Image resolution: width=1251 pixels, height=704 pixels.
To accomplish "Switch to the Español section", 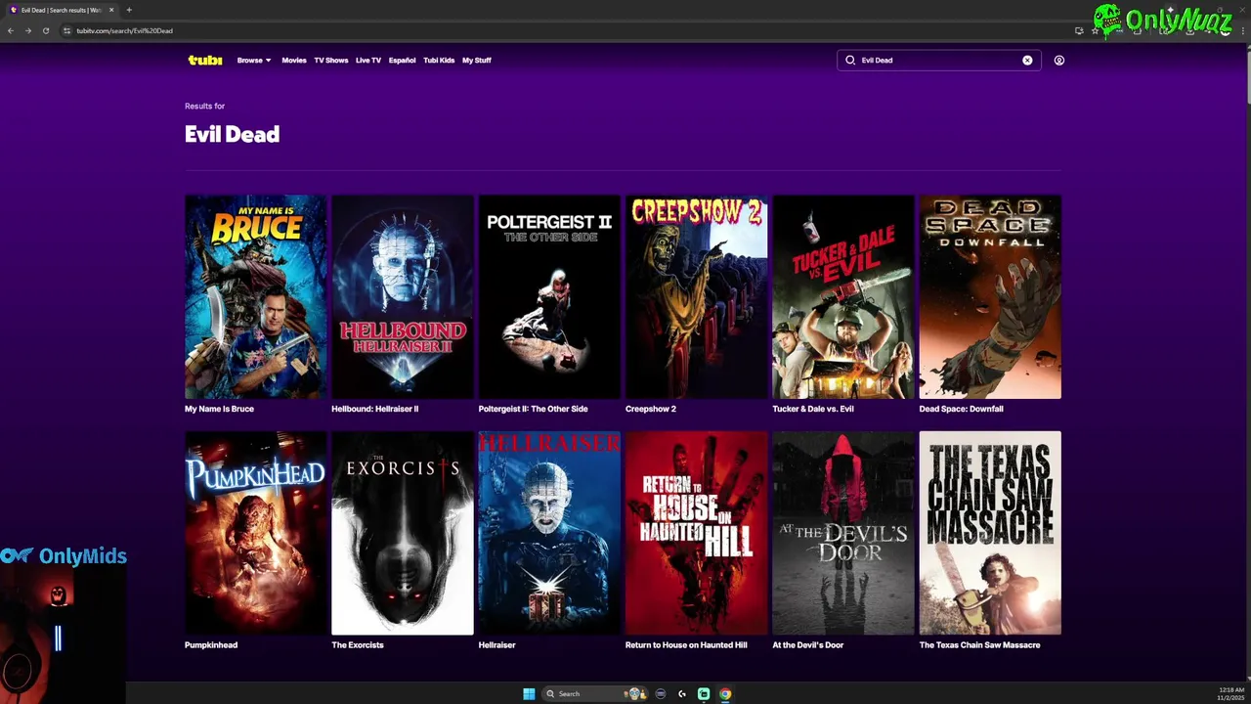I will pyautogui.click(x=403, y=60).
